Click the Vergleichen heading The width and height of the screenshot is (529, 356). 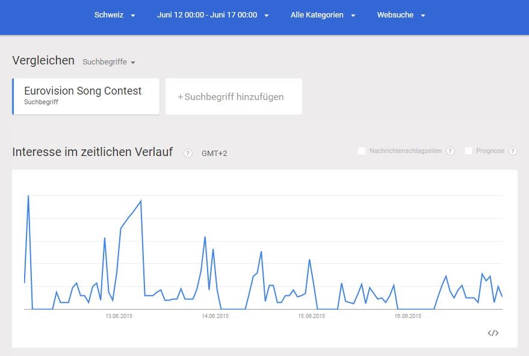coord(43,60)
